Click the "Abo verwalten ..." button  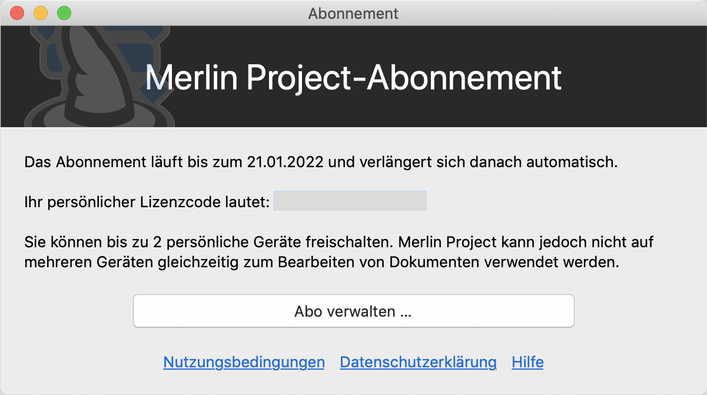pyautogui.click(x=353, y=311)
